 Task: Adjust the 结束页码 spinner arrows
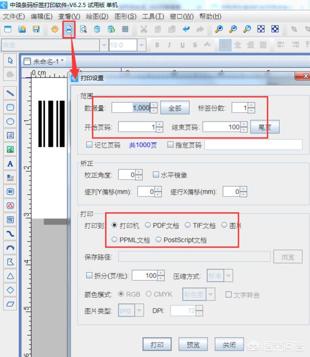[x=244, y=127]
